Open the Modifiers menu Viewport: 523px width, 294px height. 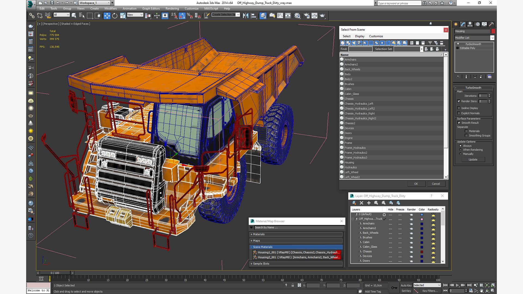(x=111, y=8)
